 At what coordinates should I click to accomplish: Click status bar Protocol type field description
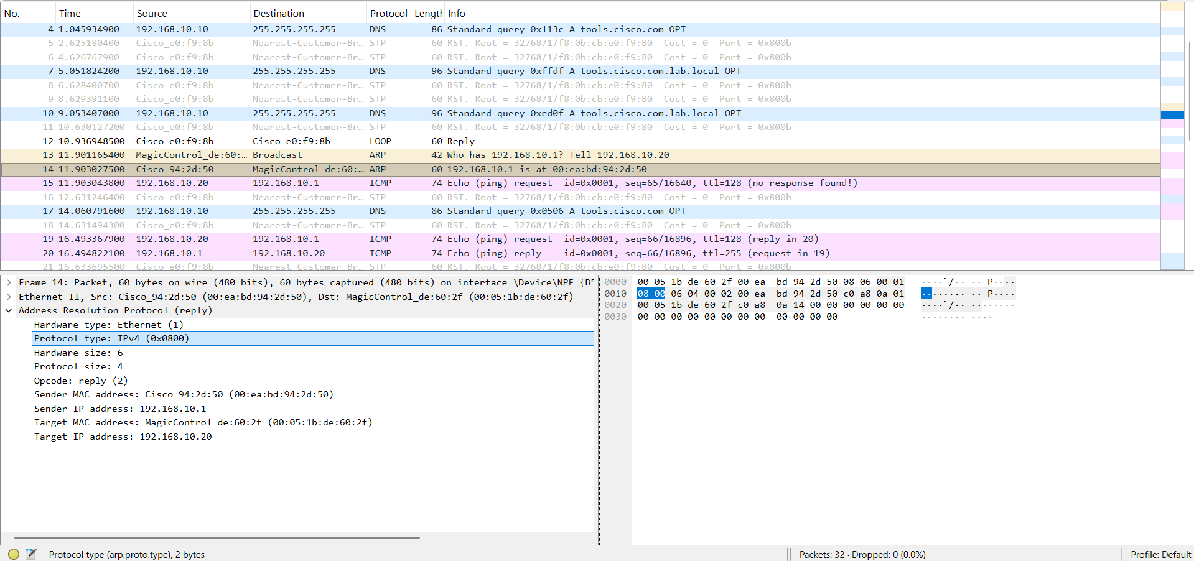point(127,554)
